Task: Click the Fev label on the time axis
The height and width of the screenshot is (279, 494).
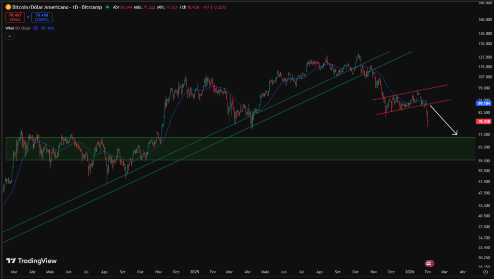Action: [427, 272]
